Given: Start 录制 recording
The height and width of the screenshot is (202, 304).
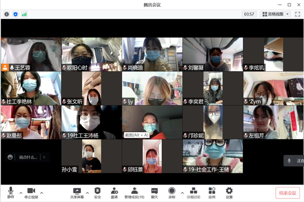Looking at the screenshot, I should click(172, 193).
